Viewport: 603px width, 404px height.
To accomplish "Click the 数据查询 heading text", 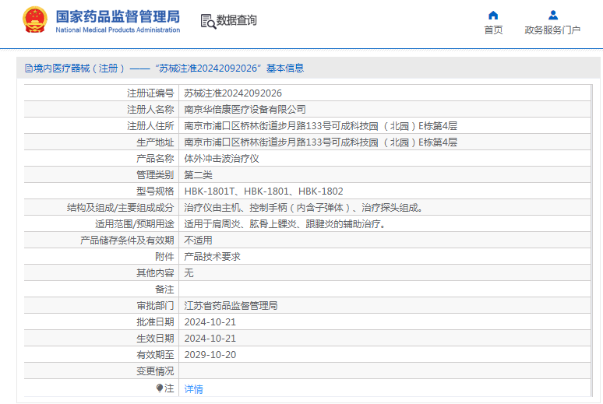I will click(x=237, y=20).
